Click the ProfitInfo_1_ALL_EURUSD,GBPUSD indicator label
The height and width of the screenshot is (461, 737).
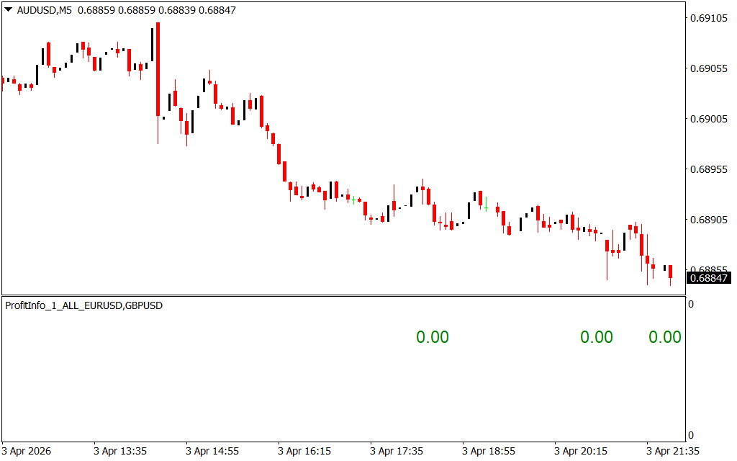pyautogui.click(x=84, y=305)
